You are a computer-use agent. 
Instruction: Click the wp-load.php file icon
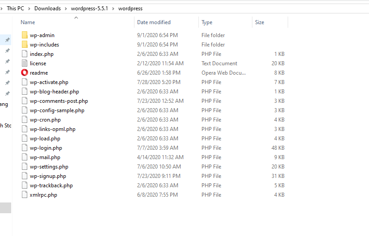[x=25, y=139]
